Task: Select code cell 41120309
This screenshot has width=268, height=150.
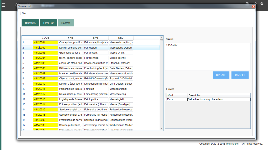Action: click(x=45, y=79)
